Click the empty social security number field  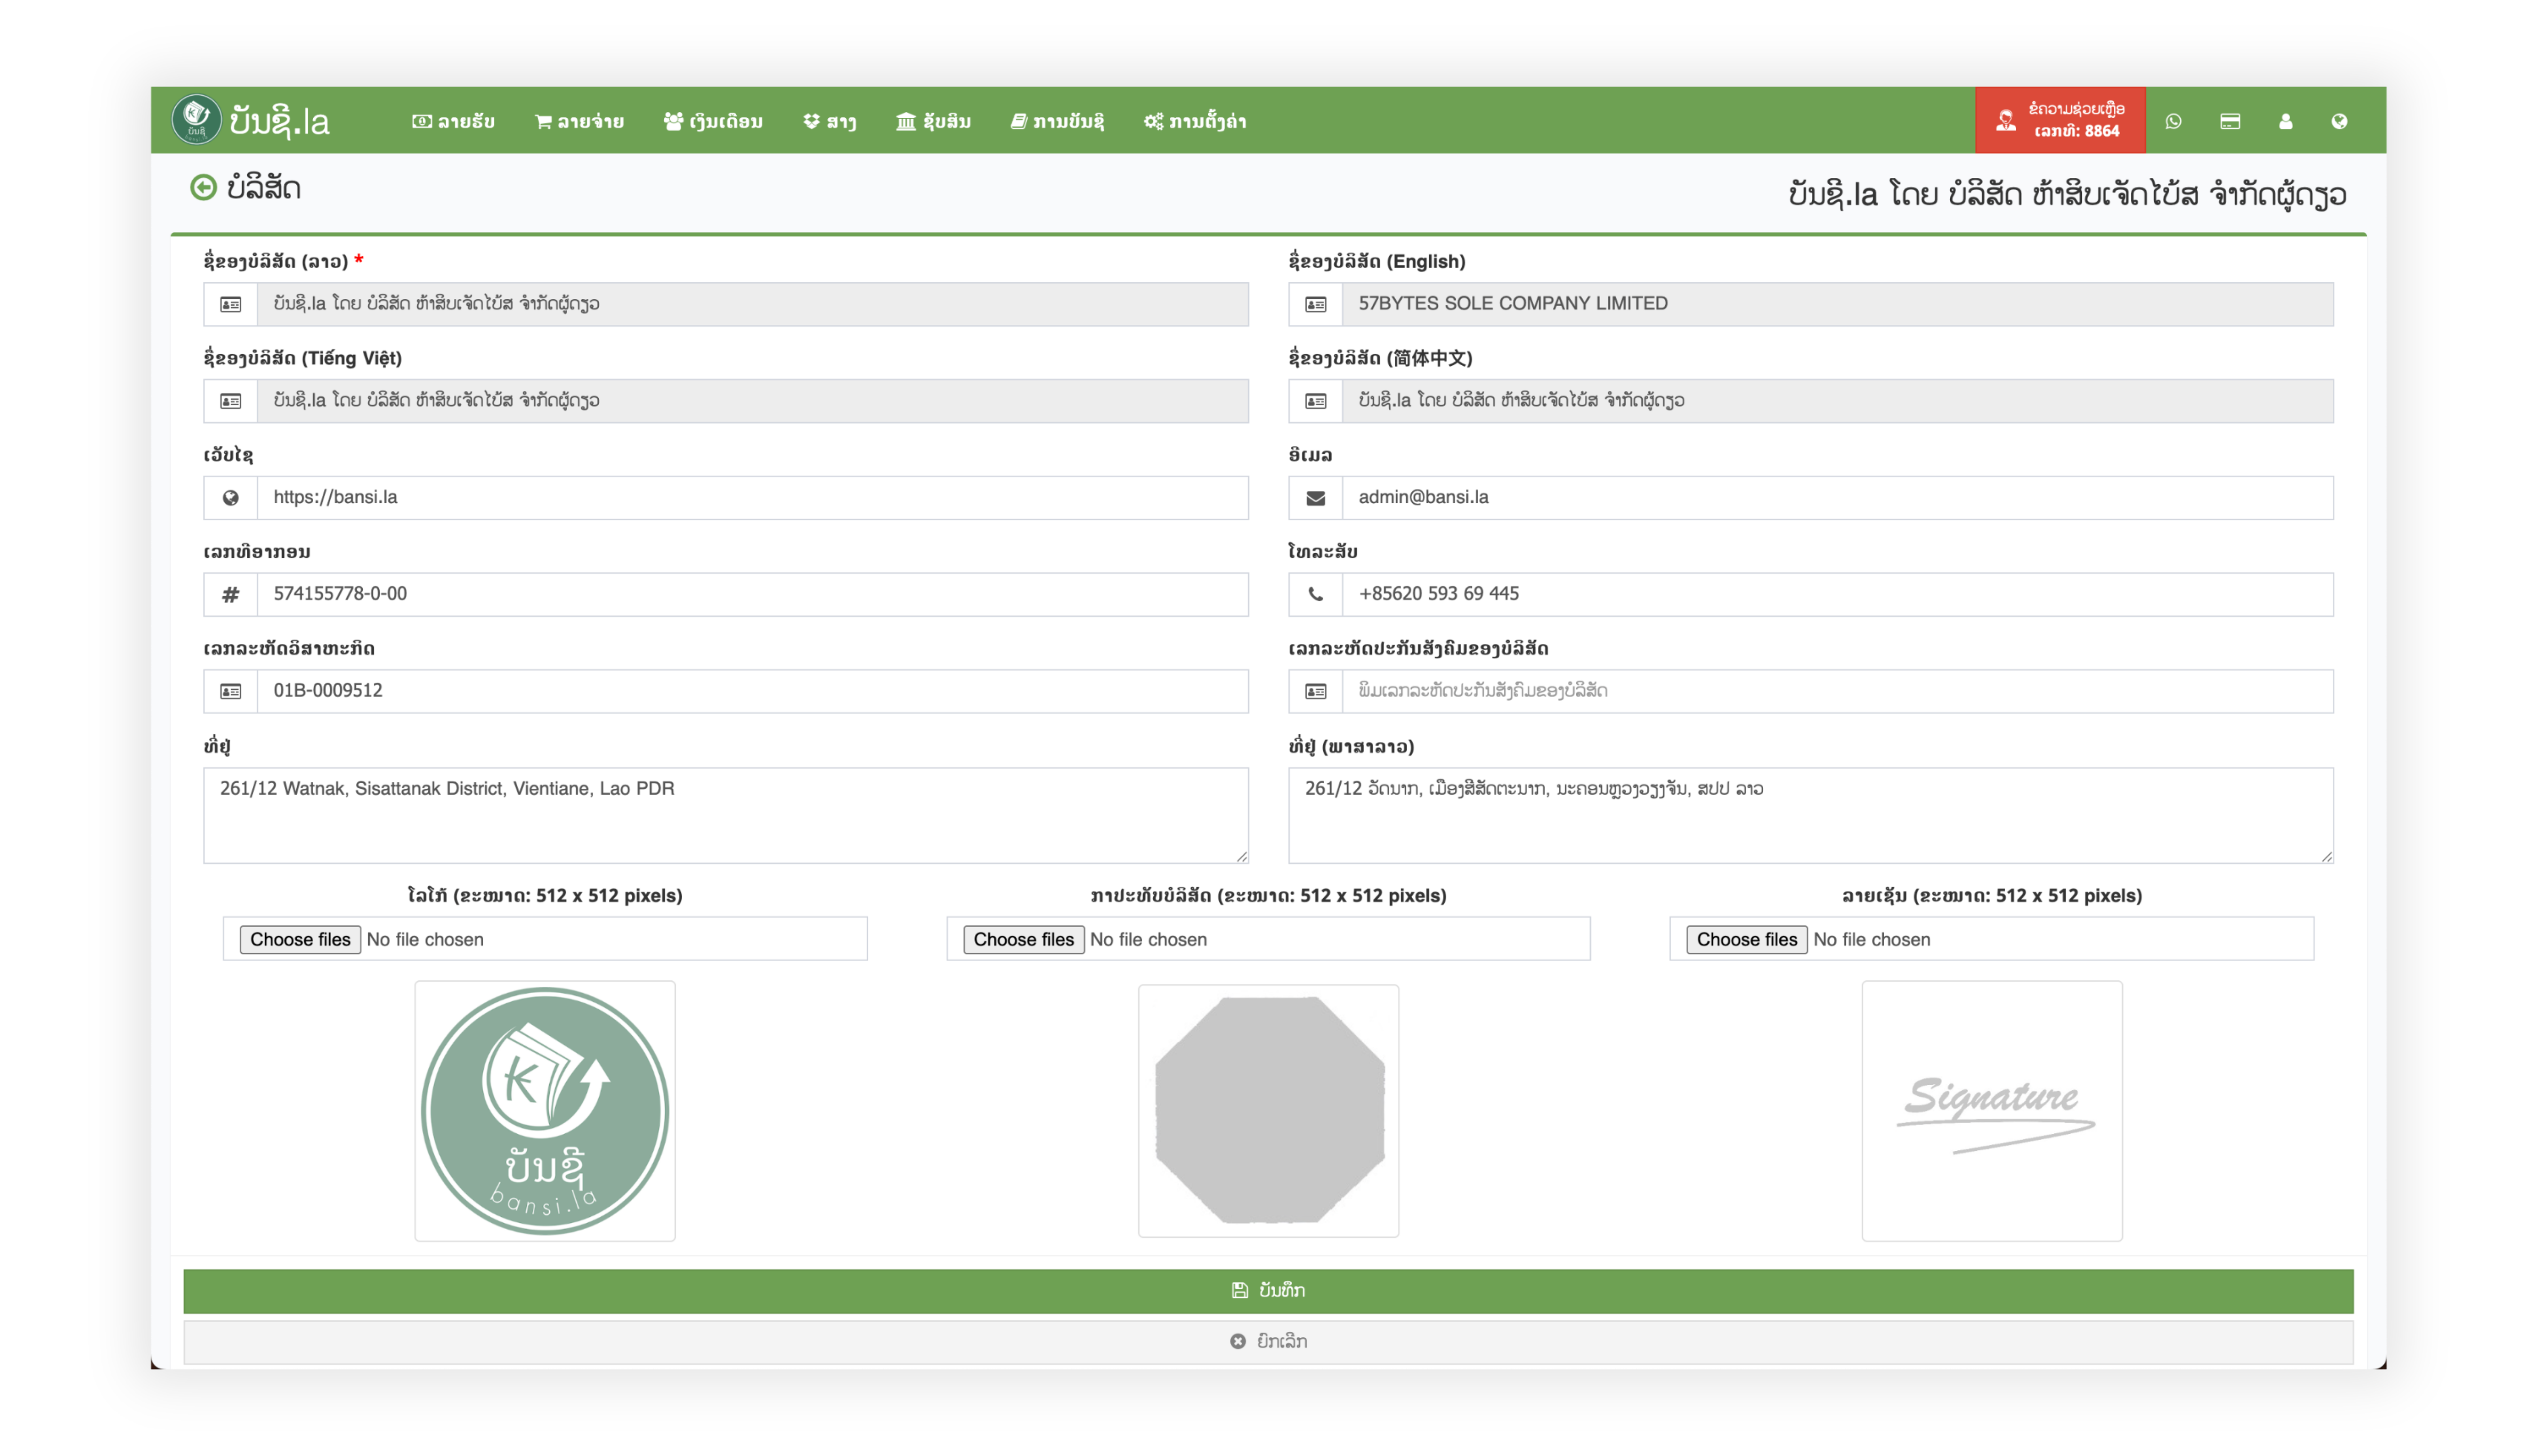pos(1837,691)
